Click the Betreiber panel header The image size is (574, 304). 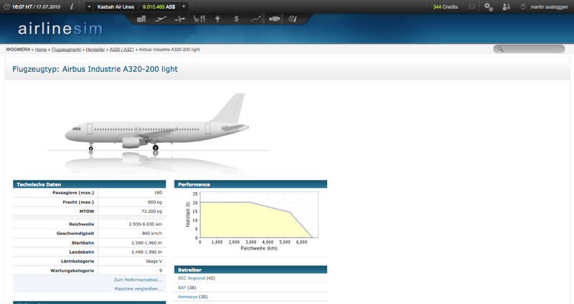coord(250,270)
